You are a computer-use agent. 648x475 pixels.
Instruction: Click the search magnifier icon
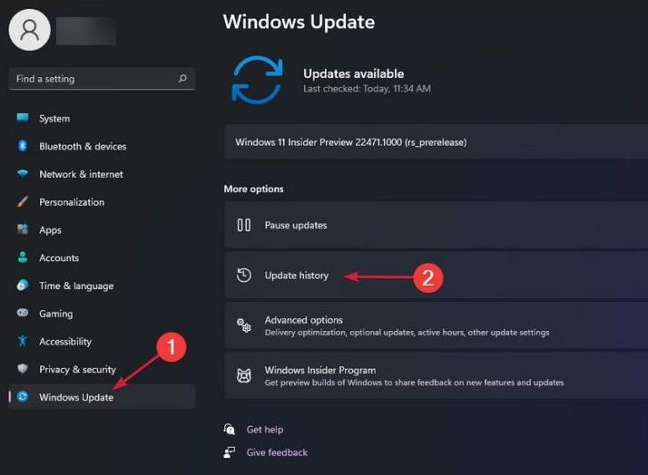(x=182, y=78)
